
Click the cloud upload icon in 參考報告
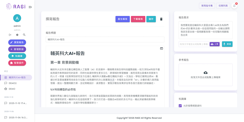click(205, 73)
